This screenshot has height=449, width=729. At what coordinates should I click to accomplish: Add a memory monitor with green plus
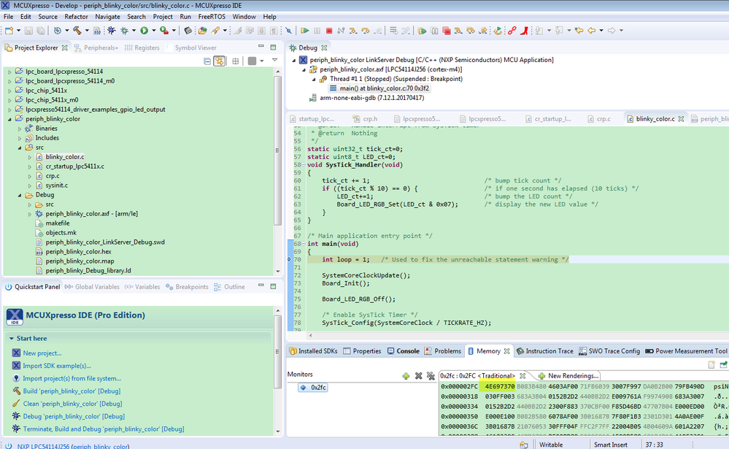tap(406, 375)
